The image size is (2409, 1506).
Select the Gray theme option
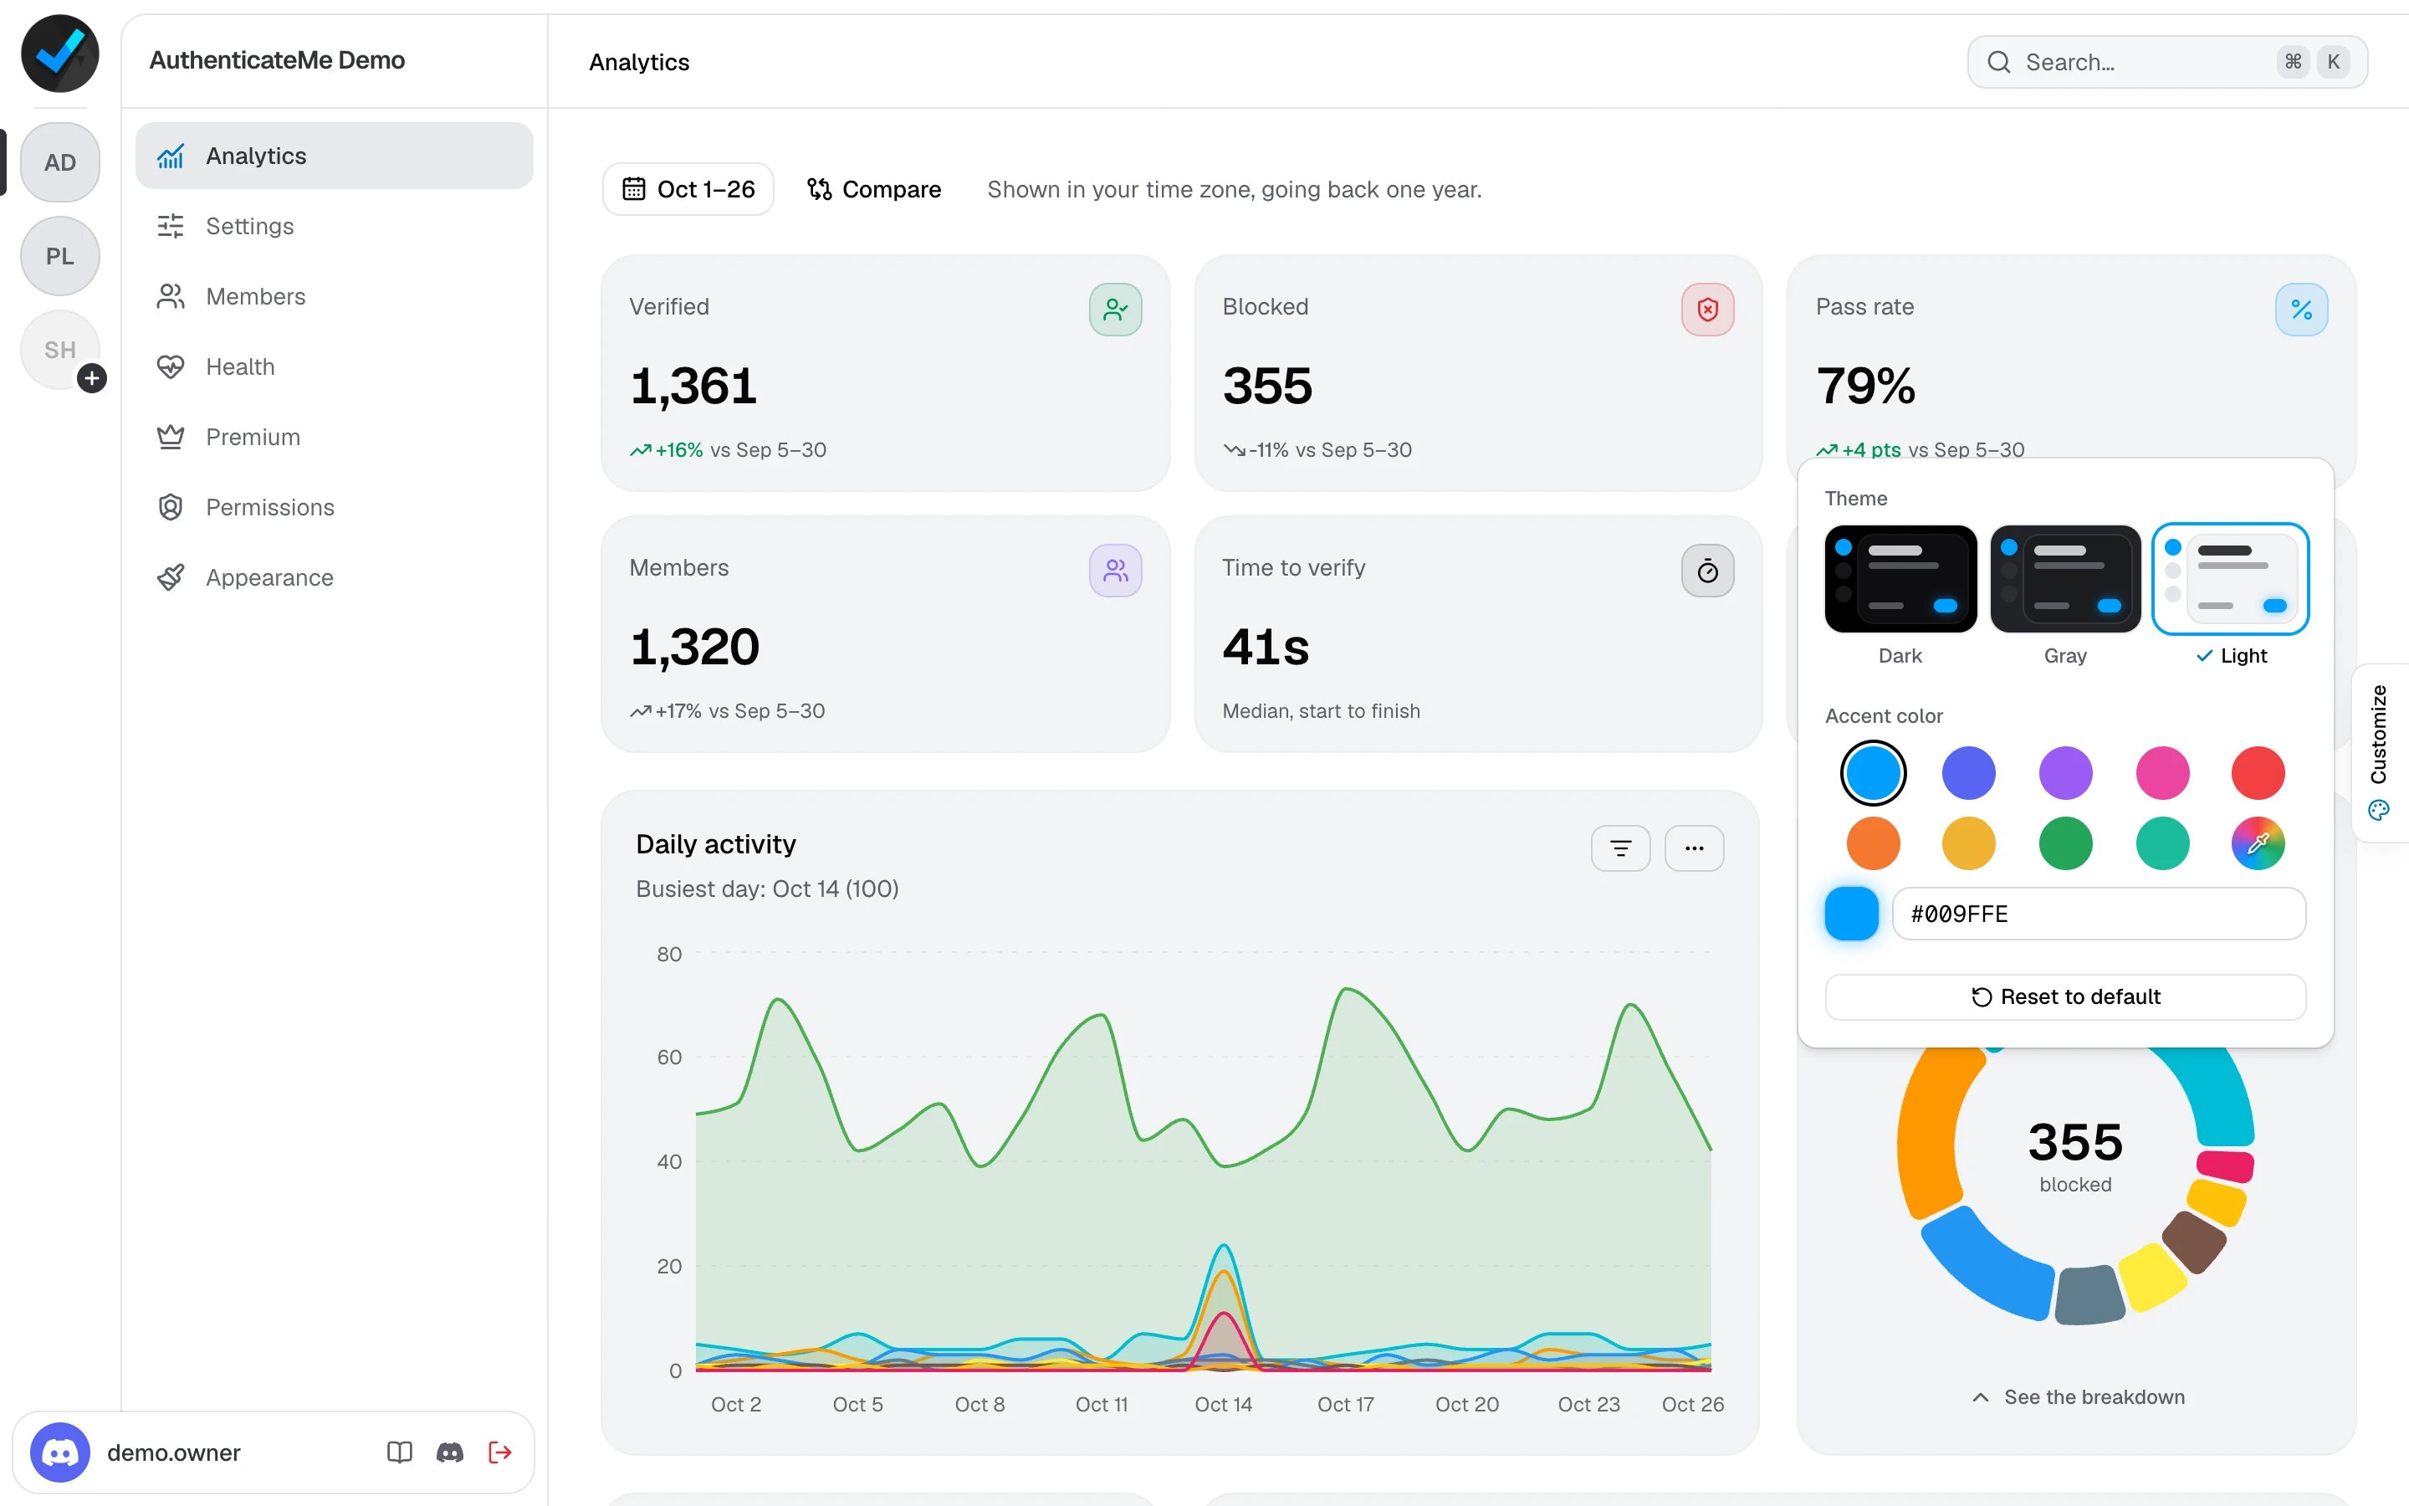[2065, 595]
